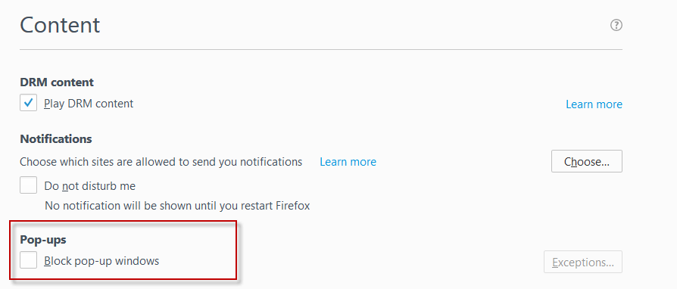This screenshot has width=677, height=289.
Task: Tick the Do not disturb me checkbox
Action: click(x=29, y=185)
